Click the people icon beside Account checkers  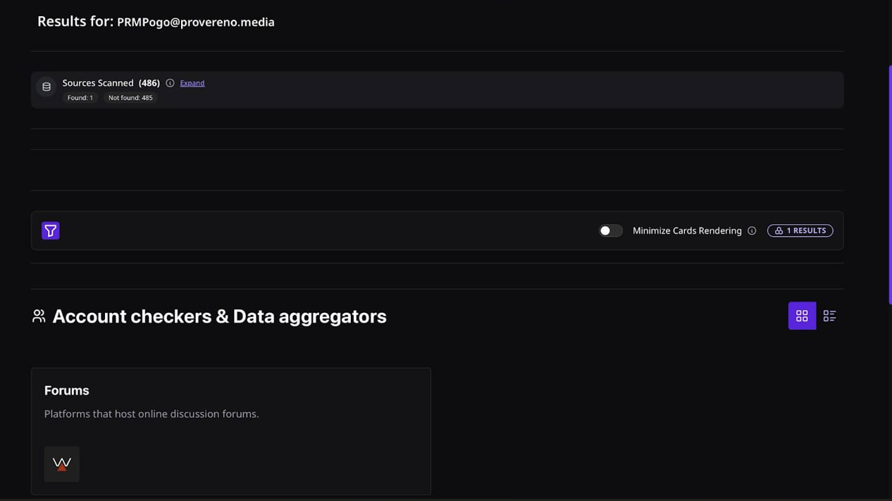(x=39, y=316)
